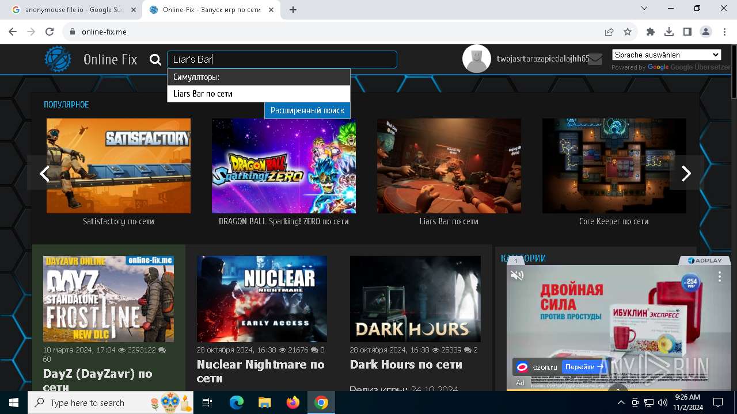Open the user avatar picture
This screenshot has height=414, width=737.
[477, 59]
